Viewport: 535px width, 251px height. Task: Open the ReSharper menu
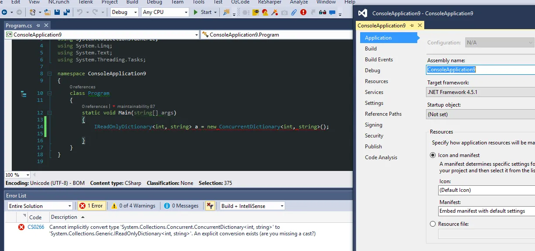pyautogui.click(x=269, y=2)
